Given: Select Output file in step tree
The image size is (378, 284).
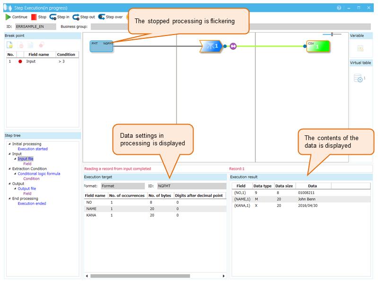Looking at the screenshot, I should (26, 188).
